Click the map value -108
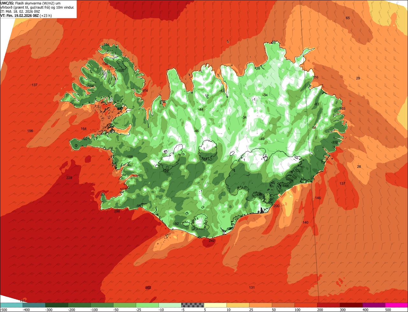The width and height of the screenshot is (408, 312). pos(129,157)
